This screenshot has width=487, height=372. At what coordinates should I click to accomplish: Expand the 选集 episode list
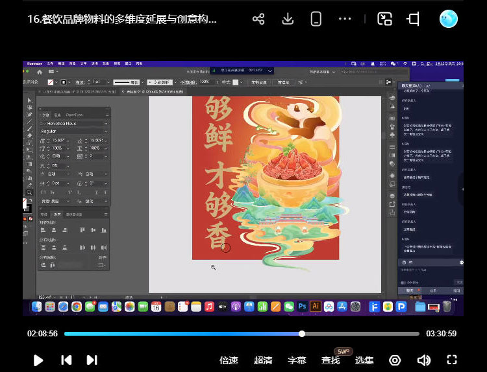click(x=364, y=360)
